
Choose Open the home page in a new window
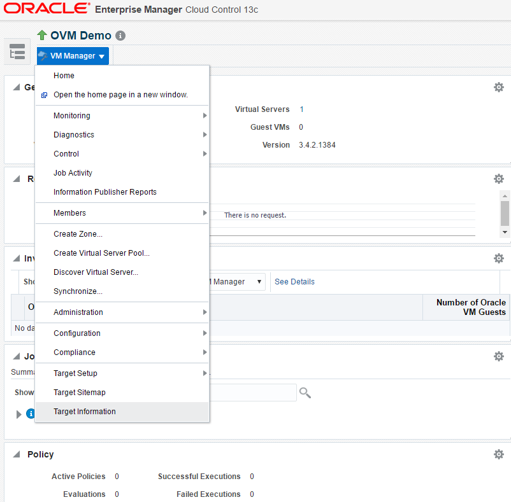click(122, 95)
